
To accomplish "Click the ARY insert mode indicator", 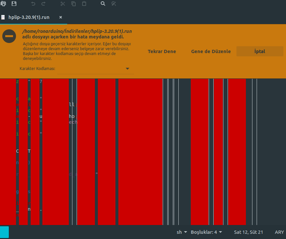I will pos(279,232).
